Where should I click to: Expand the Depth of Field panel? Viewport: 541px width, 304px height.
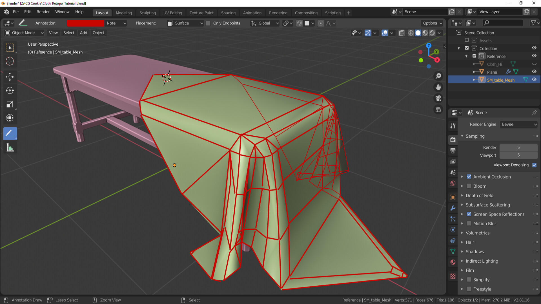[462, 196]
